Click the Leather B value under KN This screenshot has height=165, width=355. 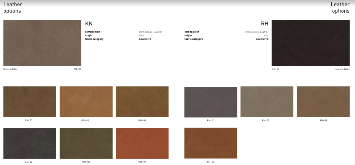tap(145, 39)
